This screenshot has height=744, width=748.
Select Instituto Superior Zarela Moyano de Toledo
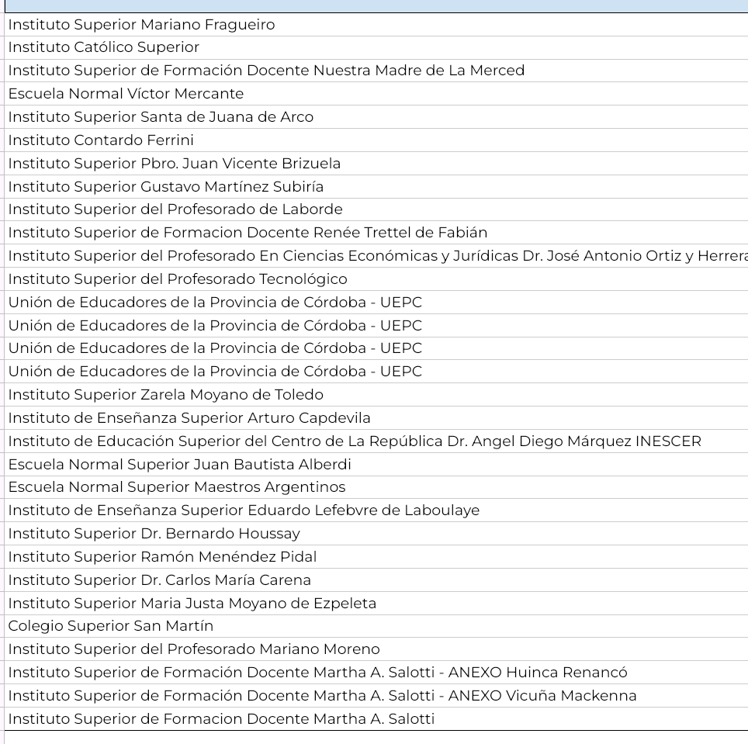click(x=376, y=394)
